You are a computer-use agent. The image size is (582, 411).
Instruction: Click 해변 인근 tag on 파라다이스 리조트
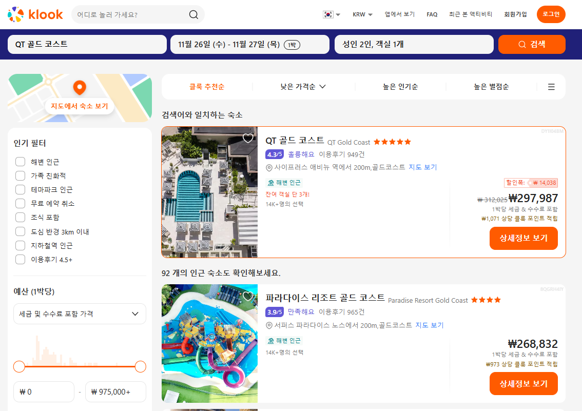click(284, 341)
